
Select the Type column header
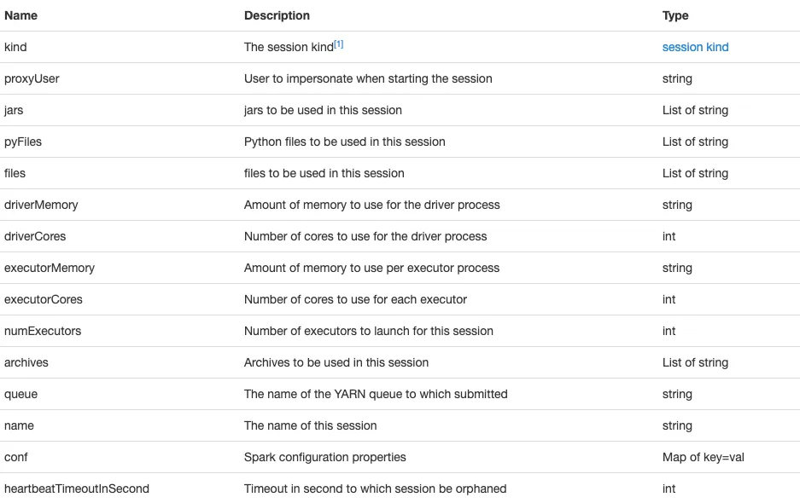coord(675,16)
